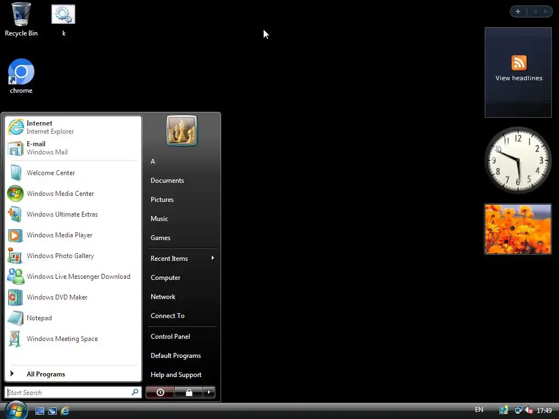
Task: Open Control Panel
Action: 182,336
